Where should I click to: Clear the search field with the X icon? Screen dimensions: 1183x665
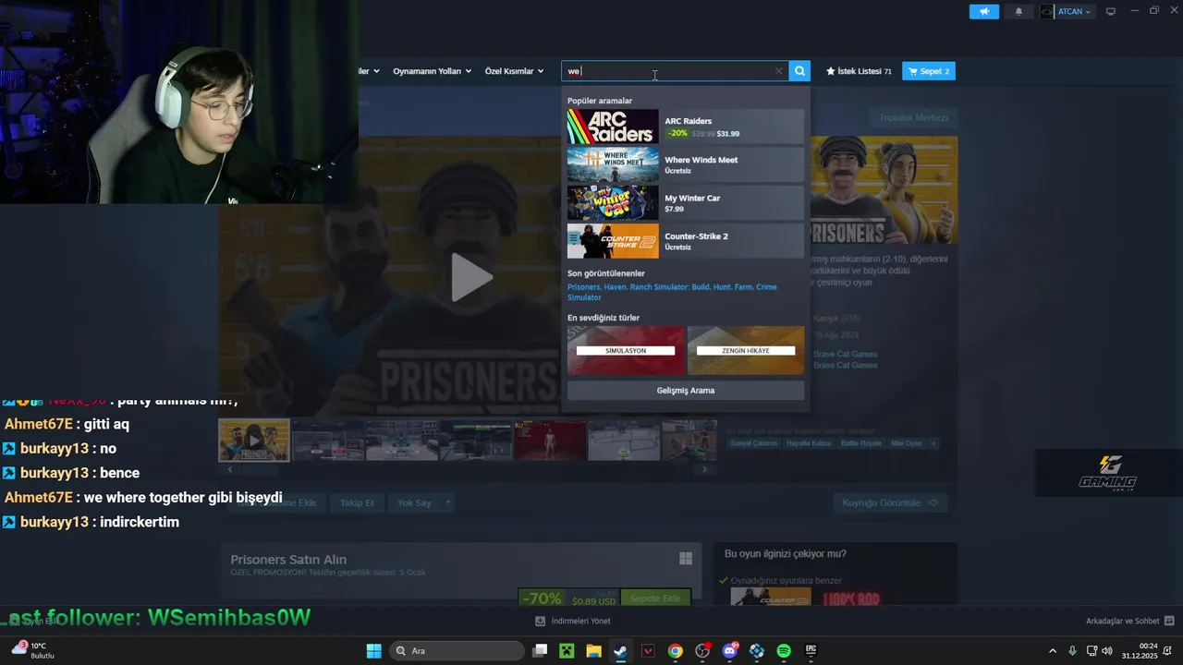coord(778,71)
